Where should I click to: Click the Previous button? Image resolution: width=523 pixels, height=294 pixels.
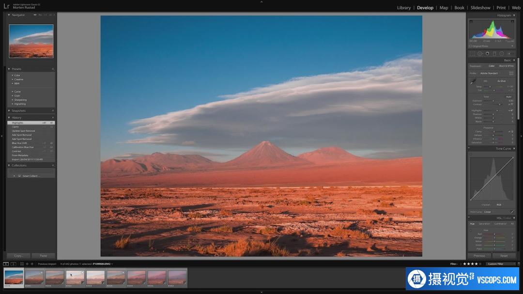[x=479, y=256]
